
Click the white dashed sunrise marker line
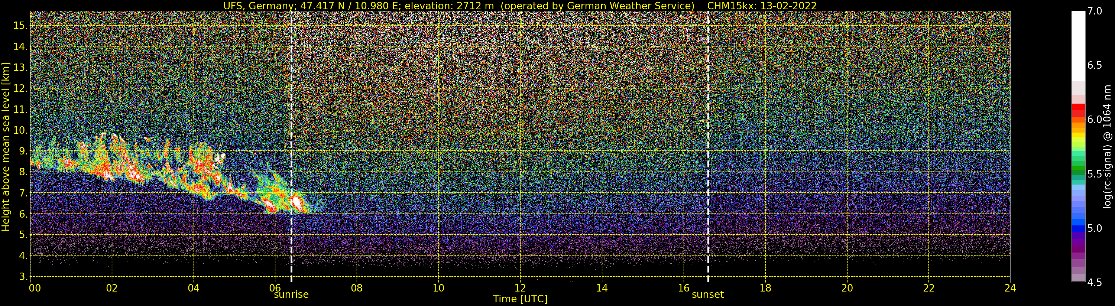[291, 146]
